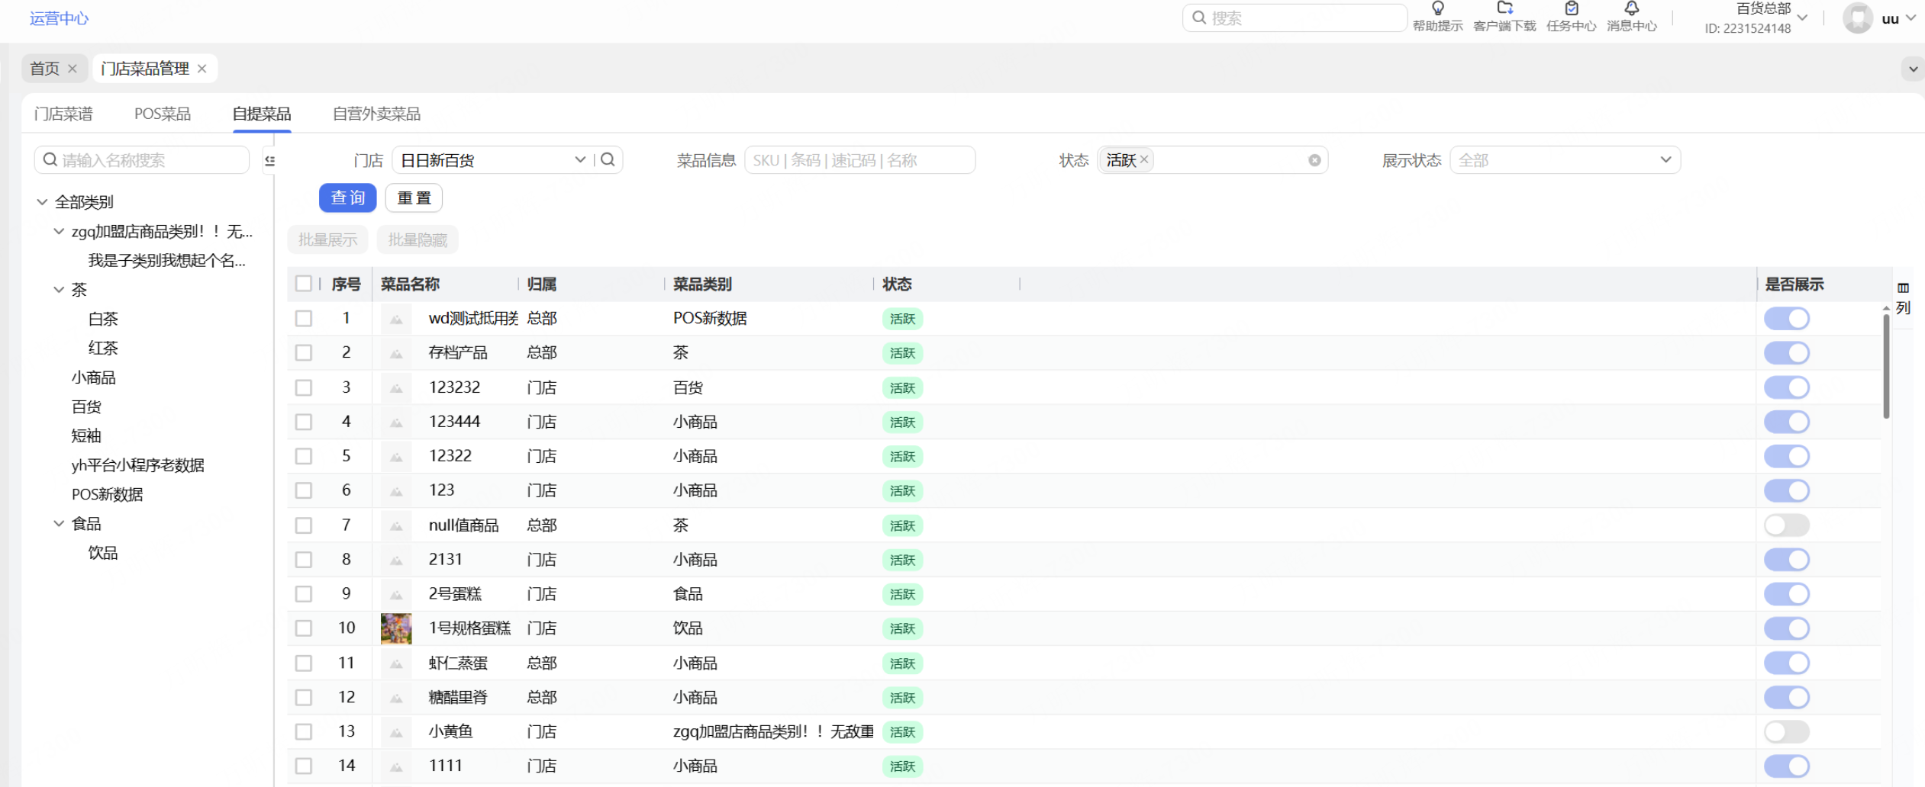Viewport: 1925px width, 787px height.
Task: Focus the 菜品信息 SKU input field
Action: (x=859, y=160)
